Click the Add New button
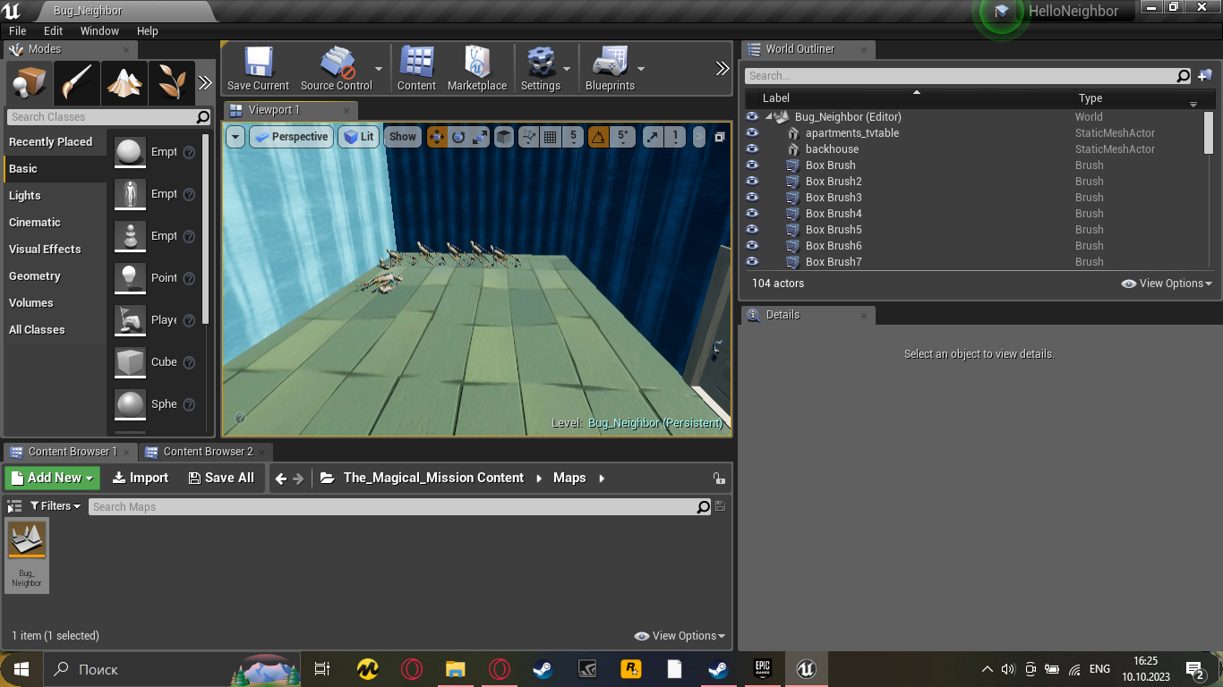This screenshot has height=687, width=1223. (53, 478)
